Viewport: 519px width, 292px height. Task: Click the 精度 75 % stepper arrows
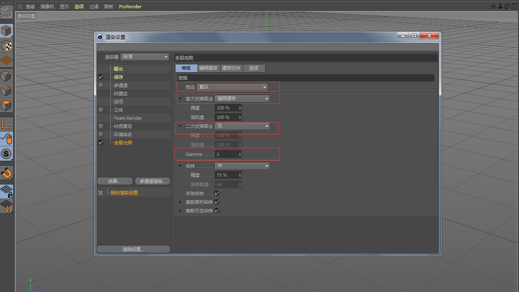pyautogui.click(x=240, y=175)
